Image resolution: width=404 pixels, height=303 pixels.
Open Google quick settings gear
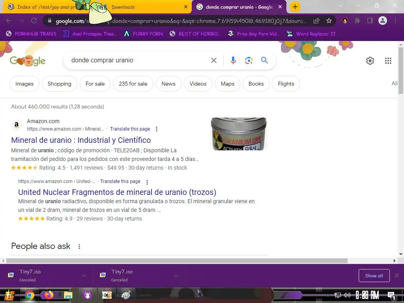coord(370,60)
